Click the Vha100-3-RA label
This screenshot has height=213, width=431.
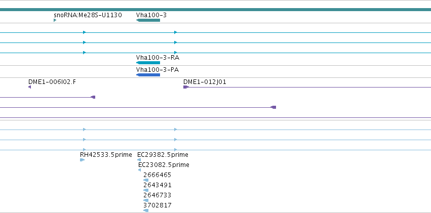158,58
